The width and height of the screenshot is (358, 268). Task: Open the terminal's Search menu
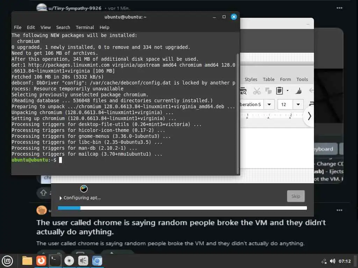(63, 27)
